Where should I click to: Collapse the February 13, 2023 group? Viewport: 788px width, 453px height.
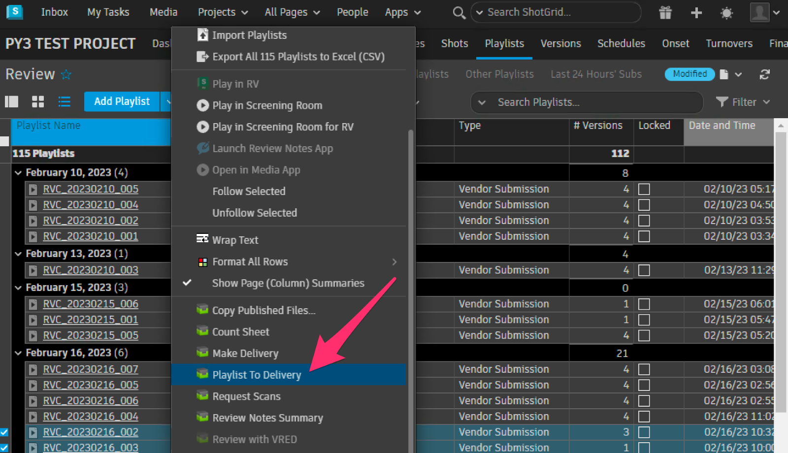[18, 254]
